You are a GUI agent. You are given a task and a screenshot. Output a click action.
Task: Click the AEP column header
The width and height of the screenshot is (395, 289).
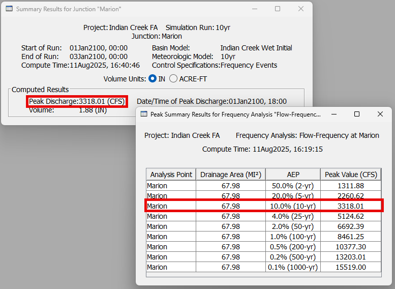(x=293, y=175)
